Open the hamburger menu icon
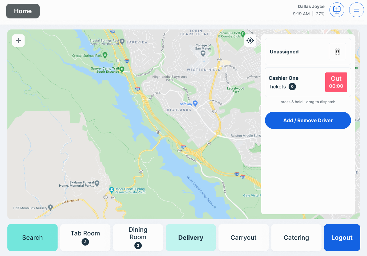Screen dimensions: 367x256 pos(356,10)
